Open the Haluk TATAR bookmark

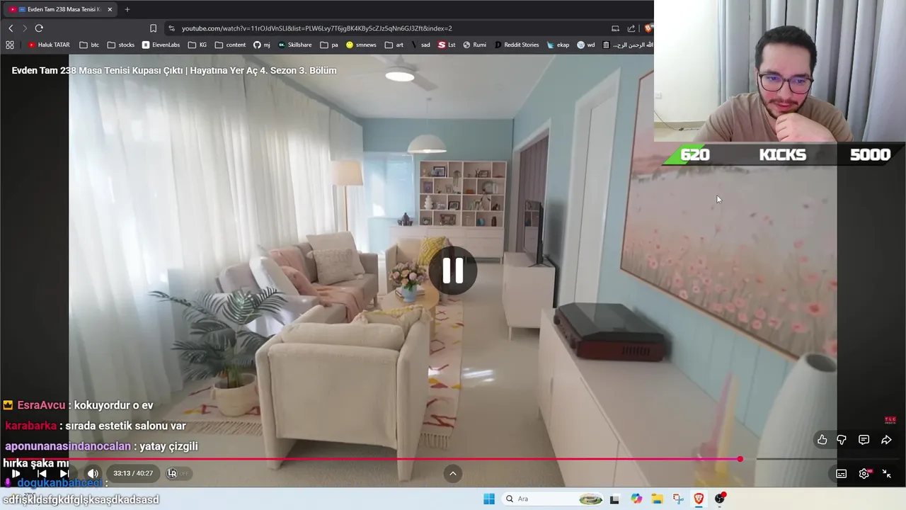[49, 45]
